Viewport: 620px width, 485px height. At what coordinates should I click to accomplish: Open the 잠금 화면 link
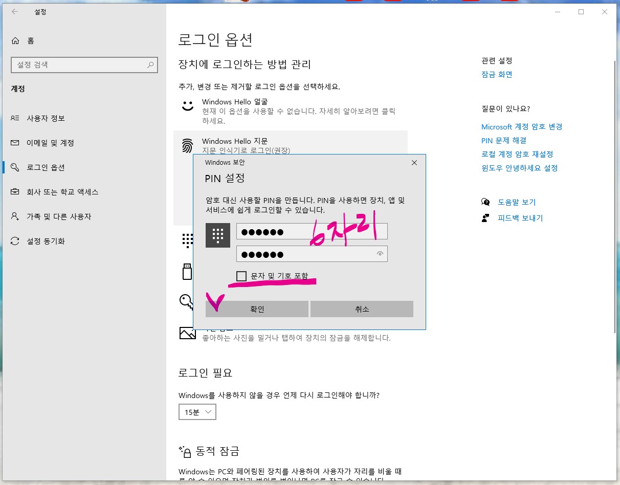497,75
